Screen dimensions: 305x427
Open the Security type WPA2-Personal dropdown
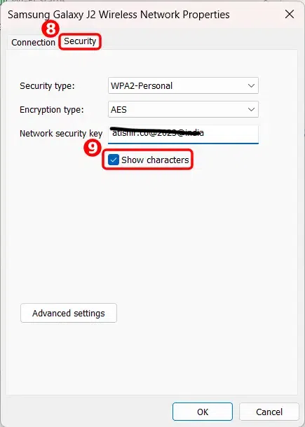point(183,85)
